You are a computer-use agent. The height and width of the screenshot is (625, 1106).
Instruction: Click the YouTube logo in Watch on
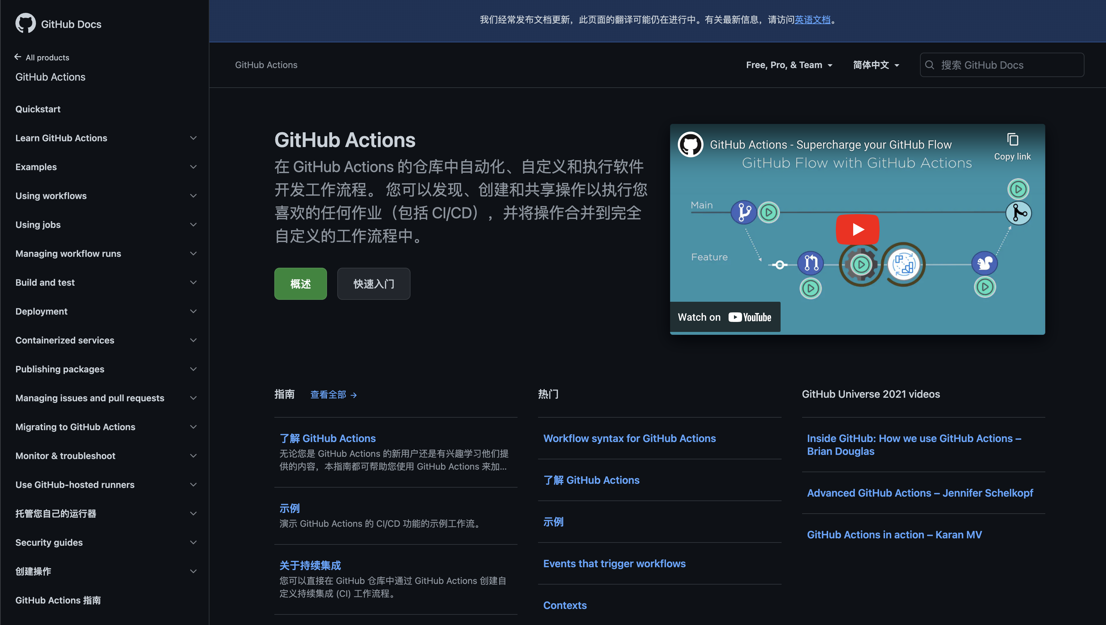point(750,317)
